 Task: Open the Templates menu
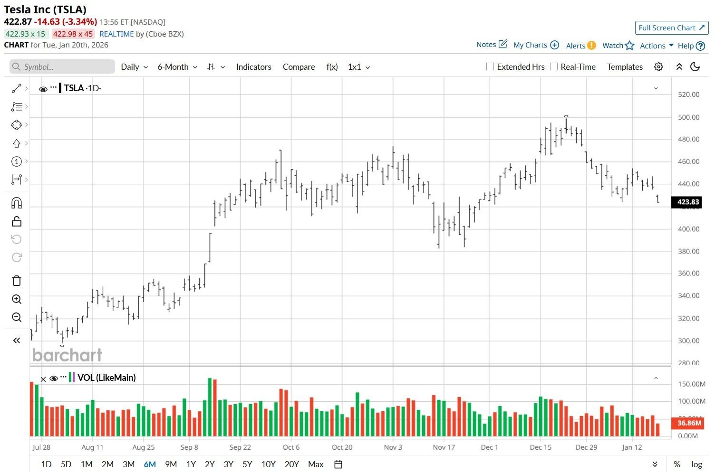(x=625, y=67)
